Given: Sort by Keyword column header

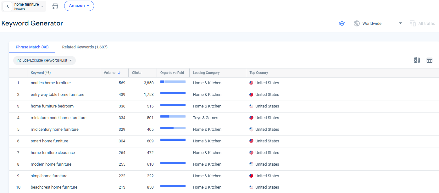Looking at the screenshot, I should point(41,73).
